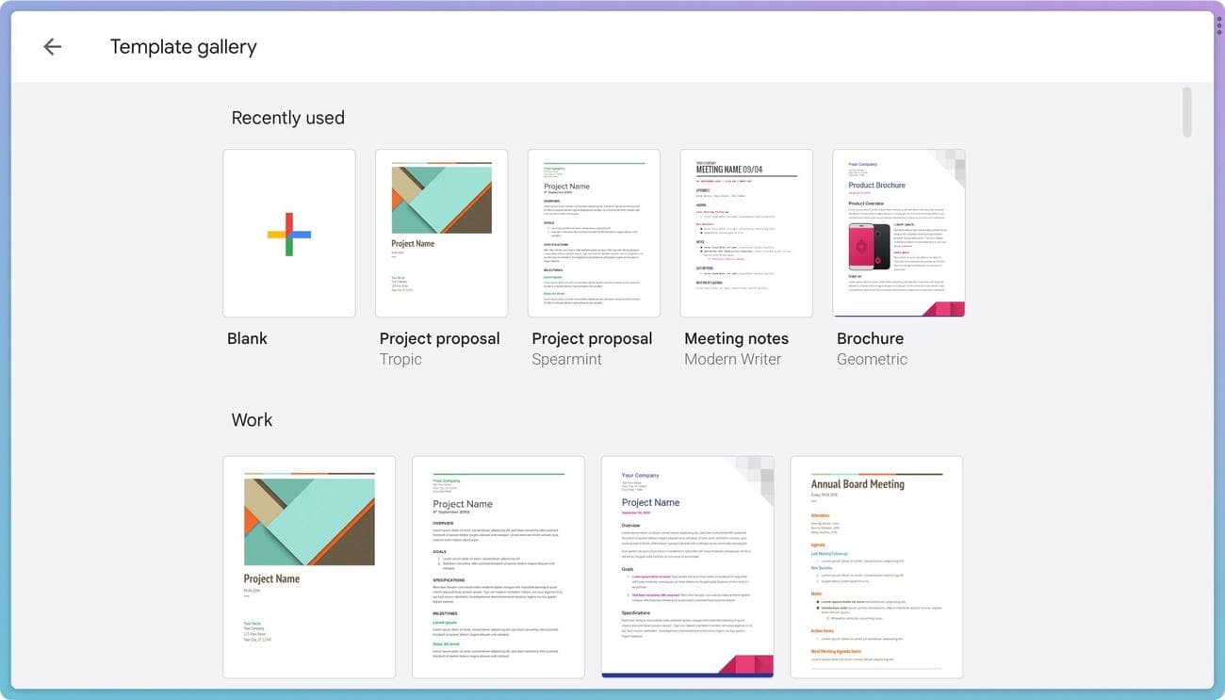Click the "Blank" label text

[x=247, y=339]
